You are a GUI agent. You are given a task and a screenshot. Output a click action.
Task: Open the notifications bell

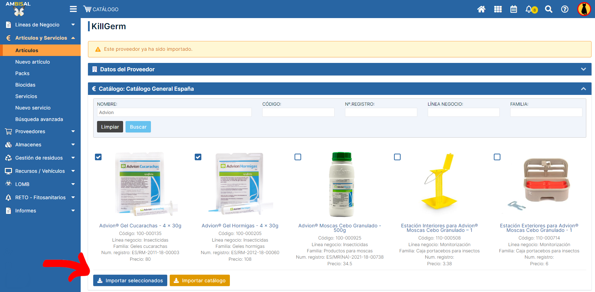[530, 9]
